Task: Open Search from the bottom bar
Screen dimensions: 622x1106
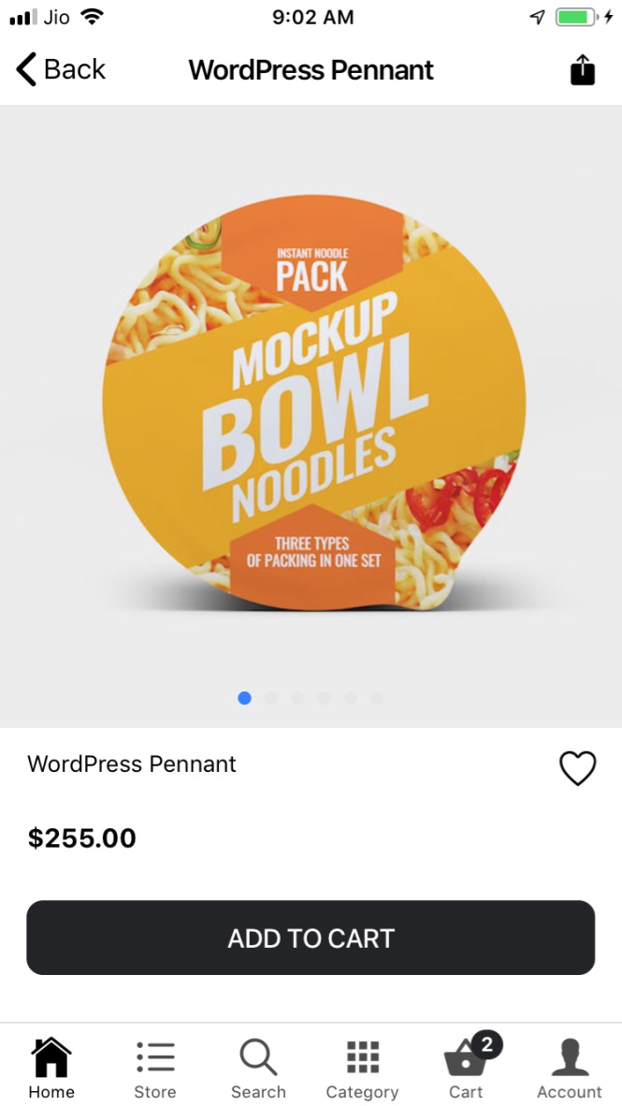Action: pyautogui.click(x=258, y=1069)
